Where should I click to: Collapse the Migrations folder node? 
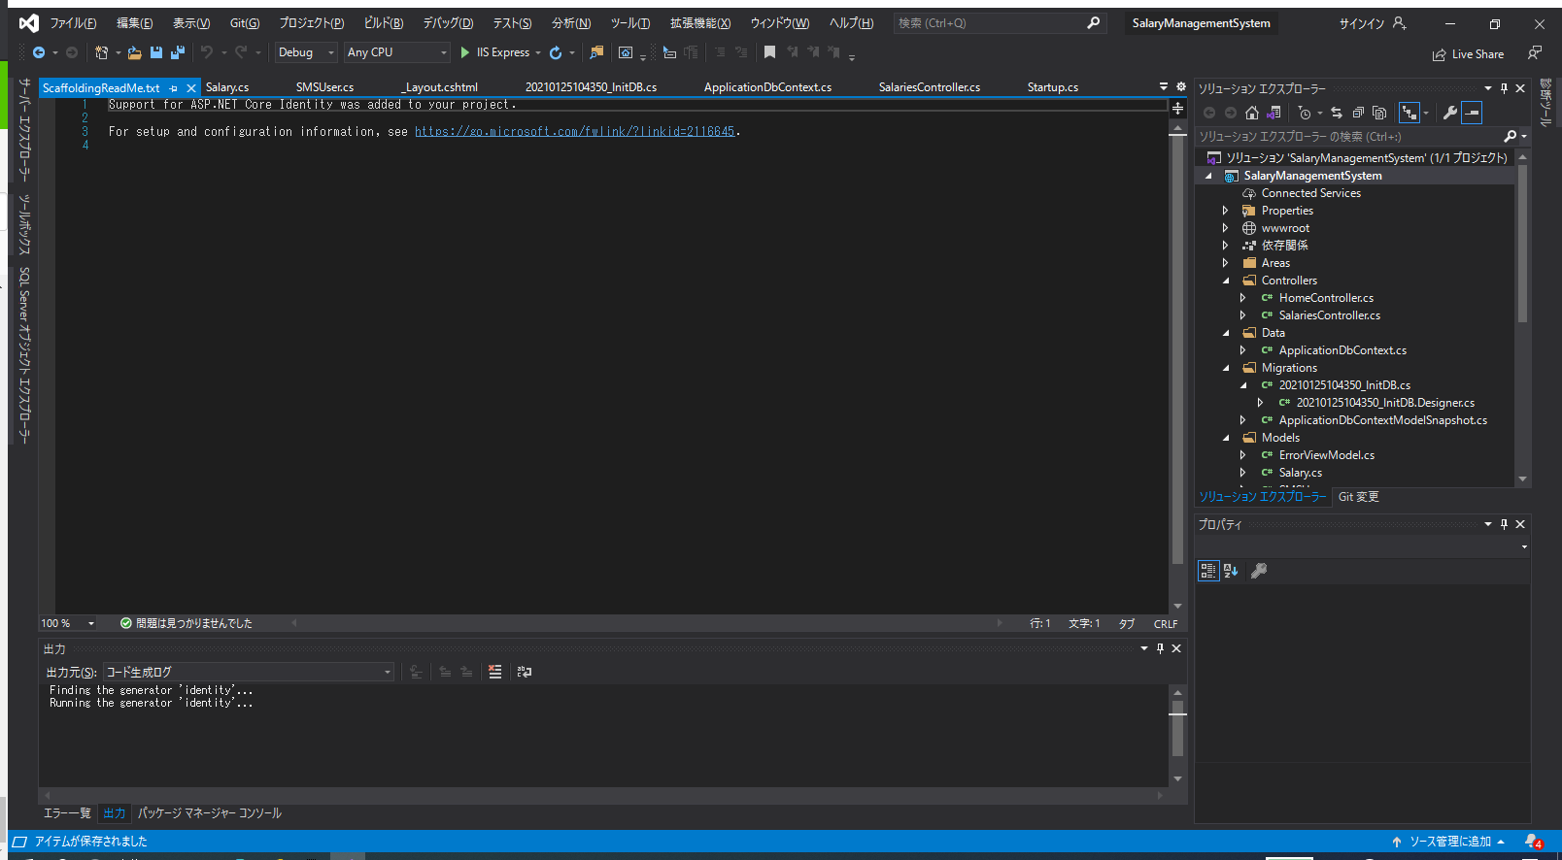point(1226,368)
